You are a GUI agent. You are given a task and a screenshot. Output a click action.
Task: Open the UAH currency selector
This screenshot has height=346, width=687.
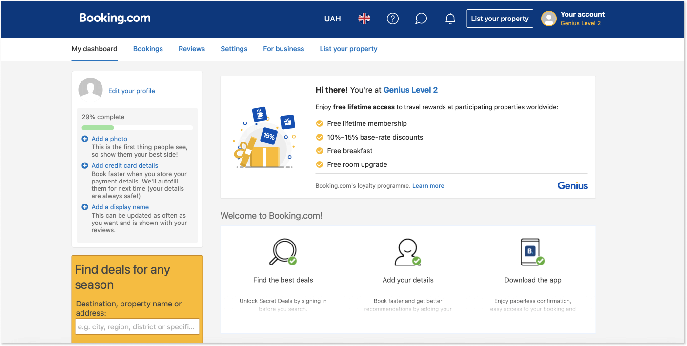pos(333,19)
